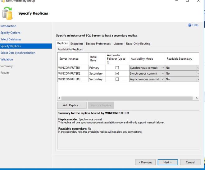
Task: Enable automatic failover for WINCOMPUTER1
Action: click(117, 68)
